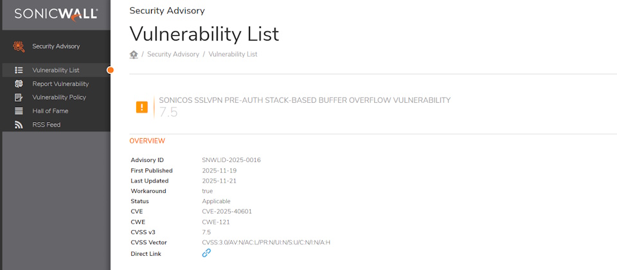Screen dimensions: 617x270
Task: Click the SonicWall logo
Action: [x=55, y=14]
